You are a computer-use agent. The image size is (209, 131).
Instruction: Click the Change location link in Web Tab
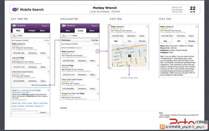coord(46,40)
